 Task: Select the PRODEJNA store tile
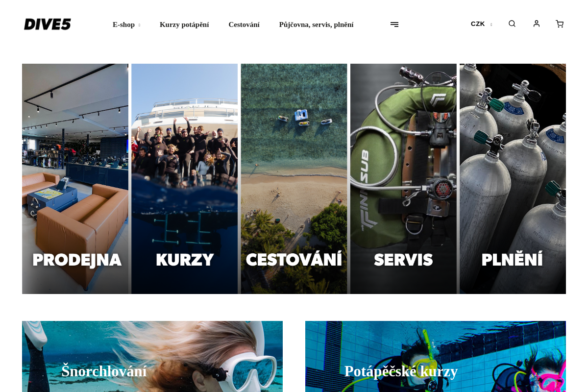point(75,179)
